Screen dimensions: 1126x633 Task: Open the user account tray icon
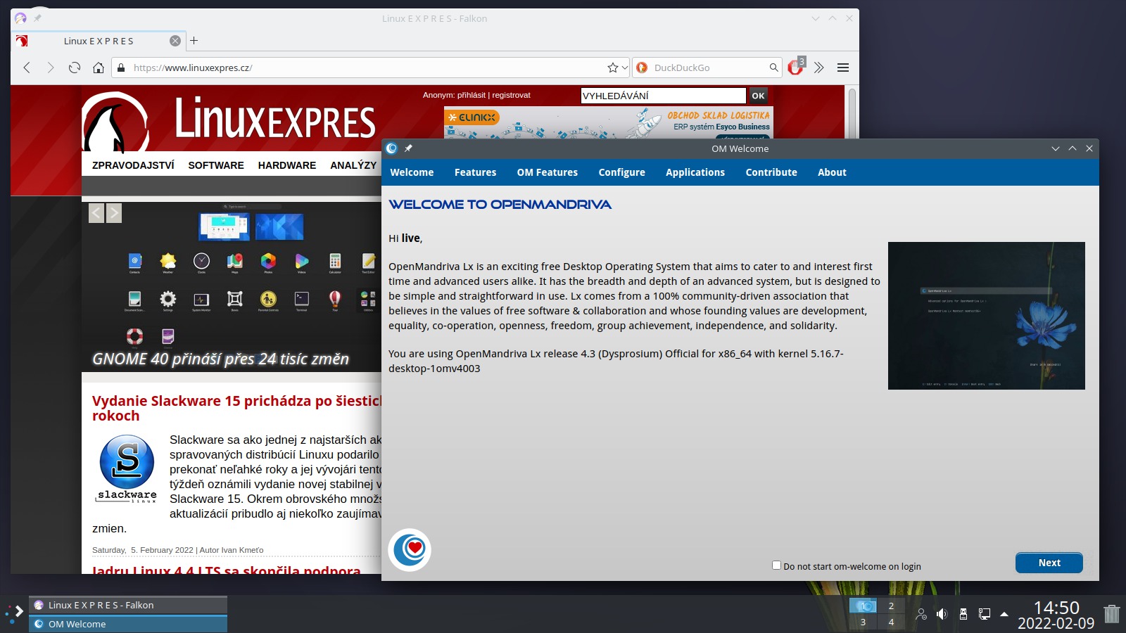pos(921,614)
